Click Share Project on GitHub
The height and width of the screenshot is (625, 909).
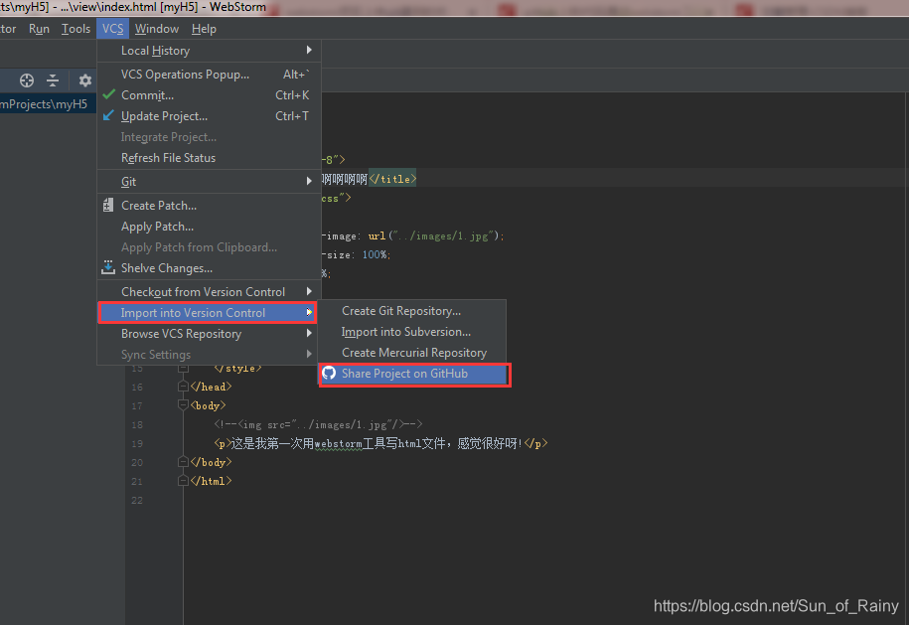click(414, 374)
